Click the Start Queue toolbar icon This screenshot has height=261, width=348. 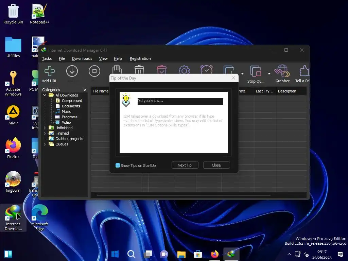(229, 69)
